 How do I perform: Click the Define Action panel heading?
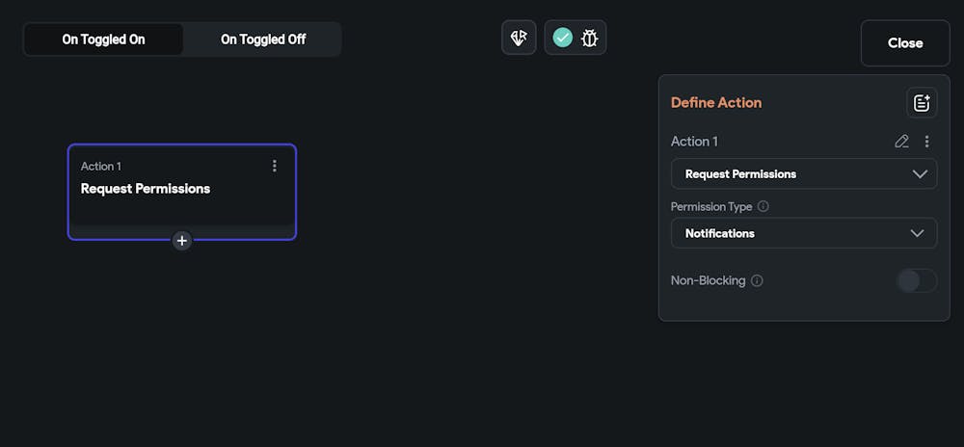[716, 102]
